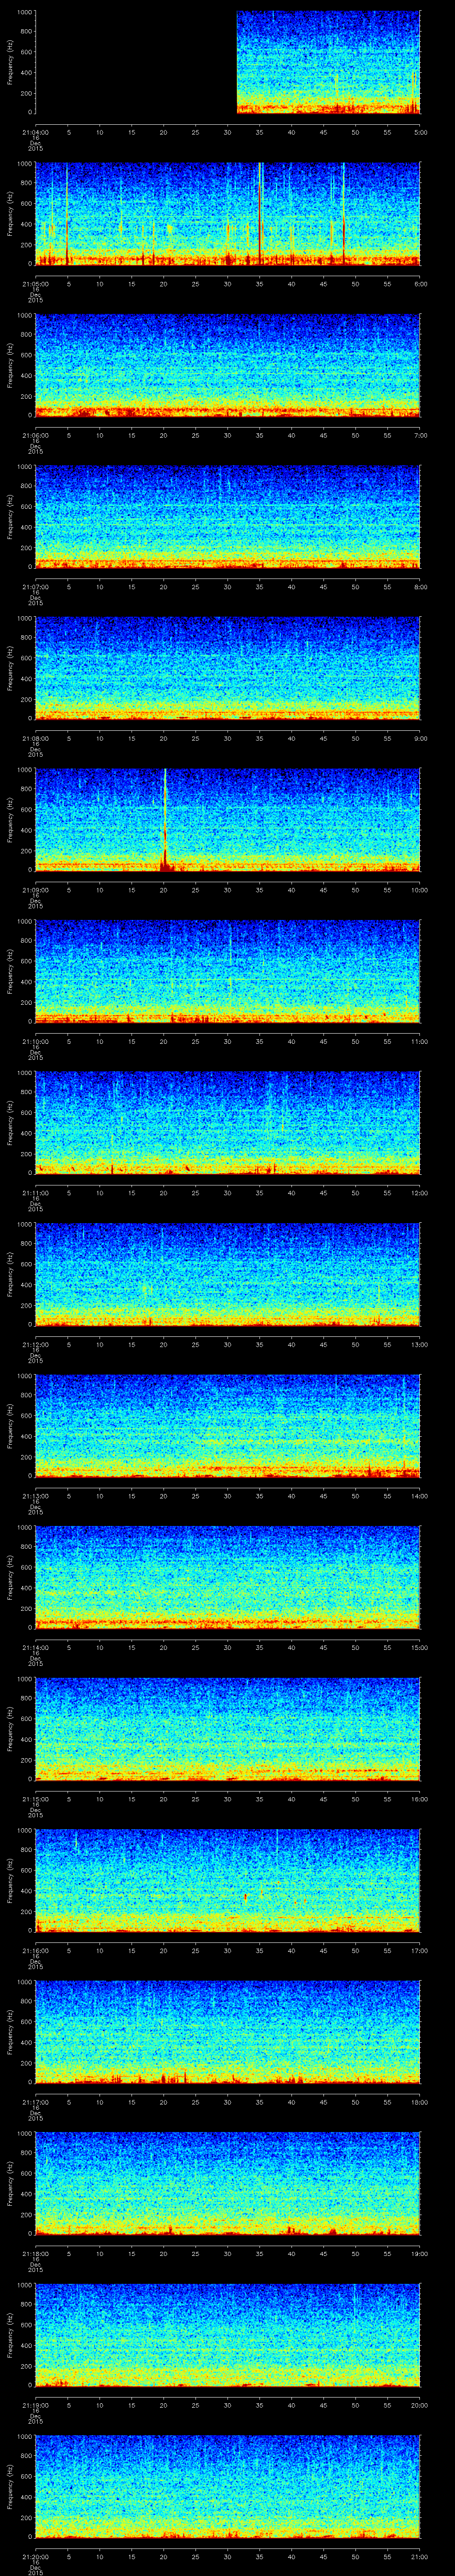Click the Frequency (Hz) axis label of the 21:20:00 panel
Viewport: 455px width, 2576px height.
tap(11, 2486)
